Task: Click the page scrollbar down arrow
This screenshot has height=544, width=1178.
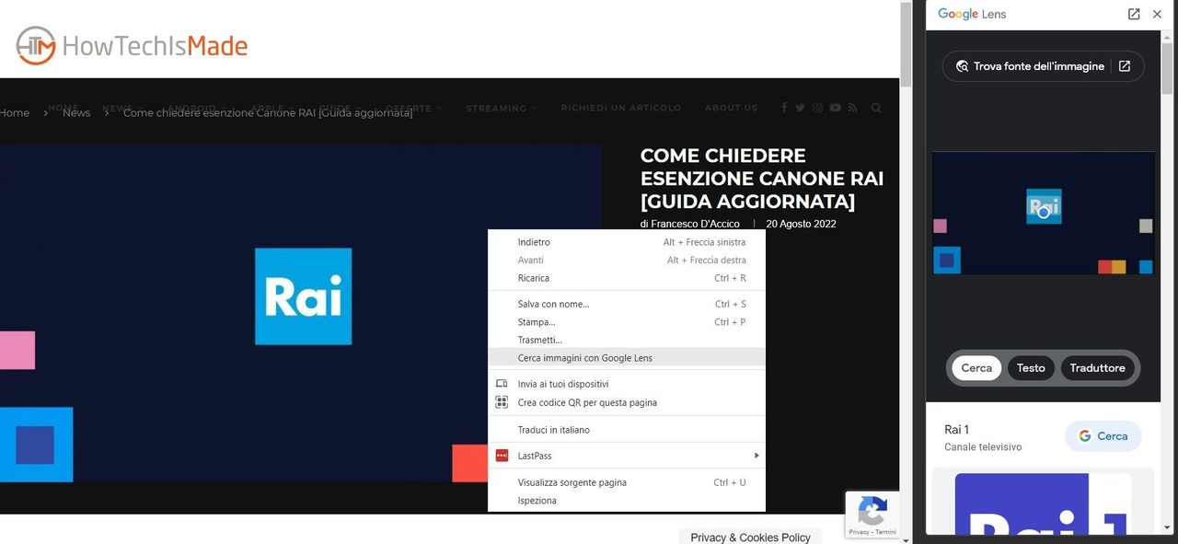Action: pyautogui.click(x=906, y=538)
